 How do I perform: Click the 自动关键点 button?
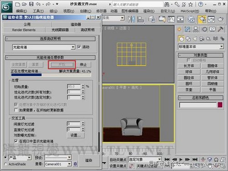tap(118, 160)
